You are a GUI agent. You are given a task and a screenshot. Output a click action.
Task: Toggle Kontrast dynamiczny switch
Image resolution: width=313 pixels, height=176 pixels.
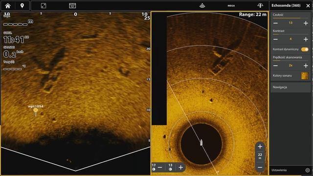click(x=305, y=49)
